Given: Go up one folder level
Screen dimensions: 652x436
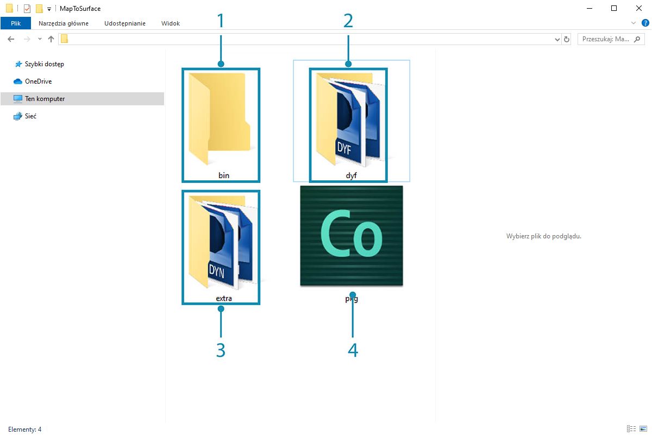Looking at the screenshot, I should 51,39.
